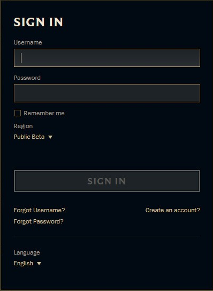
Task: Open the Forgot Username? link
Action: (x=39, y=210)
